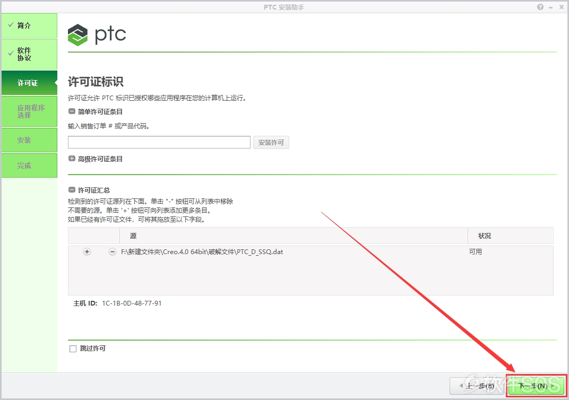Go to next step with 下一步(N)
Screen dimensions: 569x400
pos(536,386)
